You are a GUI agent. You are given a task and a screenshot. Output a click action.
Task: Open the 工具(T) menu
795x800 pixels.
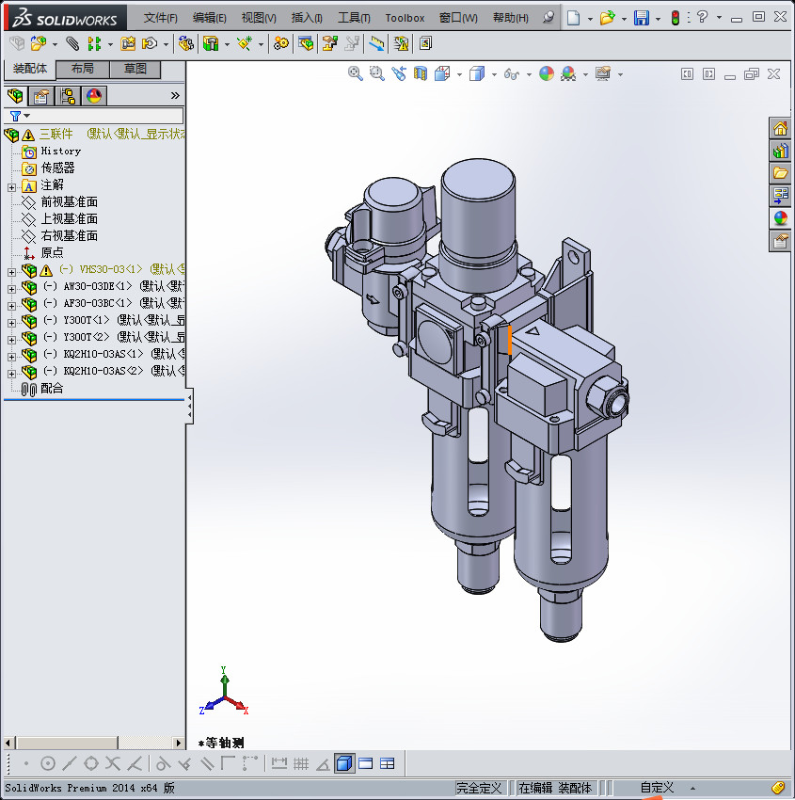(354, 18)
